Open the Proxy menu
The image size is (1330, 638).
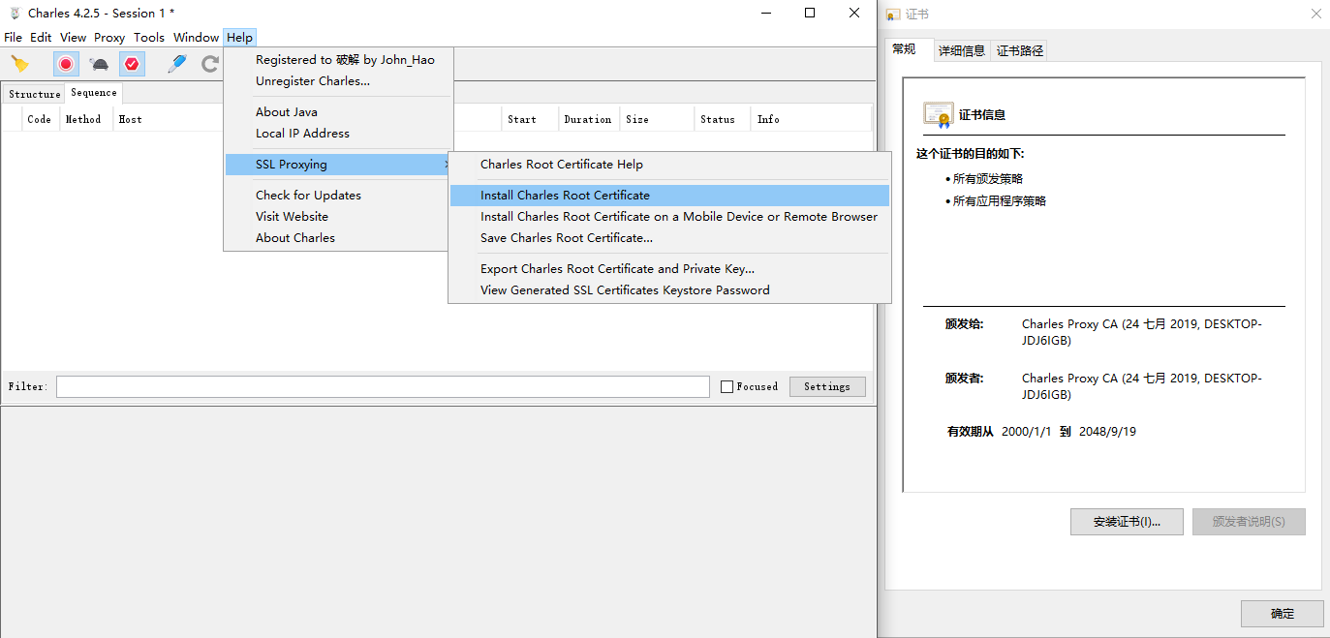(x=109, y=38)
